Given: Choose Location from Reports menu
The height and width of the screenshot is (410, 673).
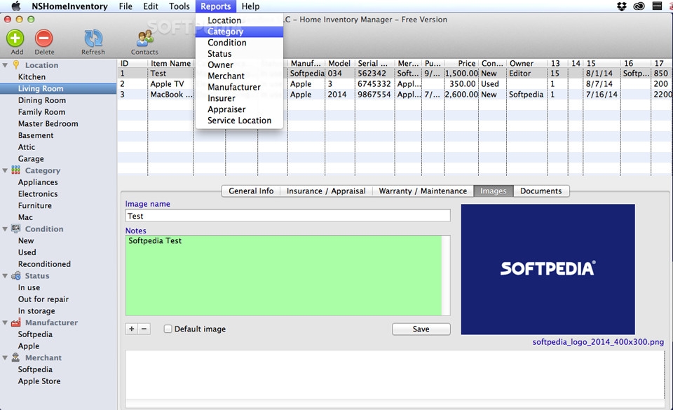Looking at the screenshot, I should point(239,20).
